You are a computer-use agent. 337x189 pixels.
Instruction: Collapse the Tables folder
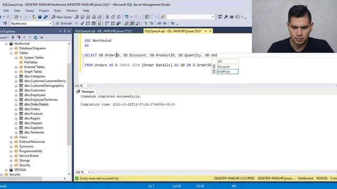click(x=11, y=53)
